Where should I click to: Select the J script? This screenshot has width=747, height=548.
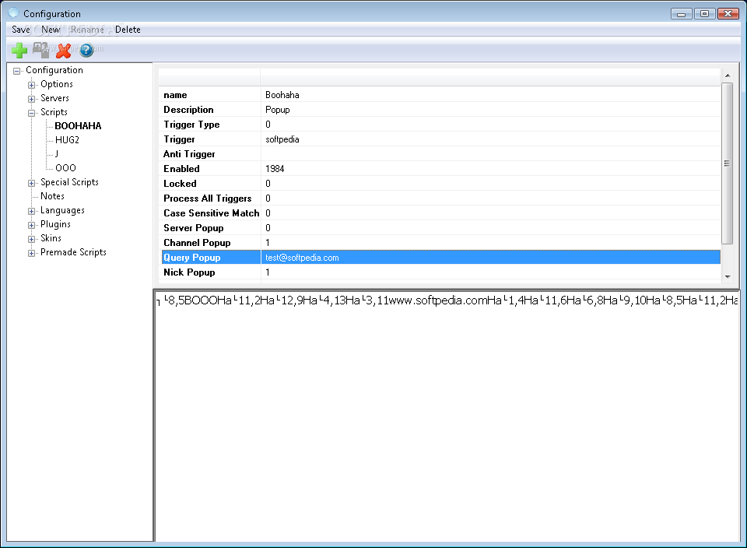point(57,153)
